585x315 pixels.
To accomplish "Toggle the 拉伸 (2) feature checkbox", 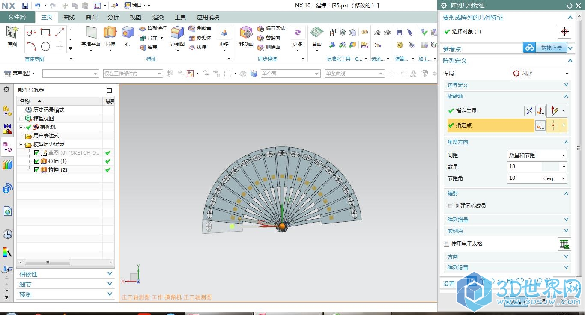I will tap(37, 170).
